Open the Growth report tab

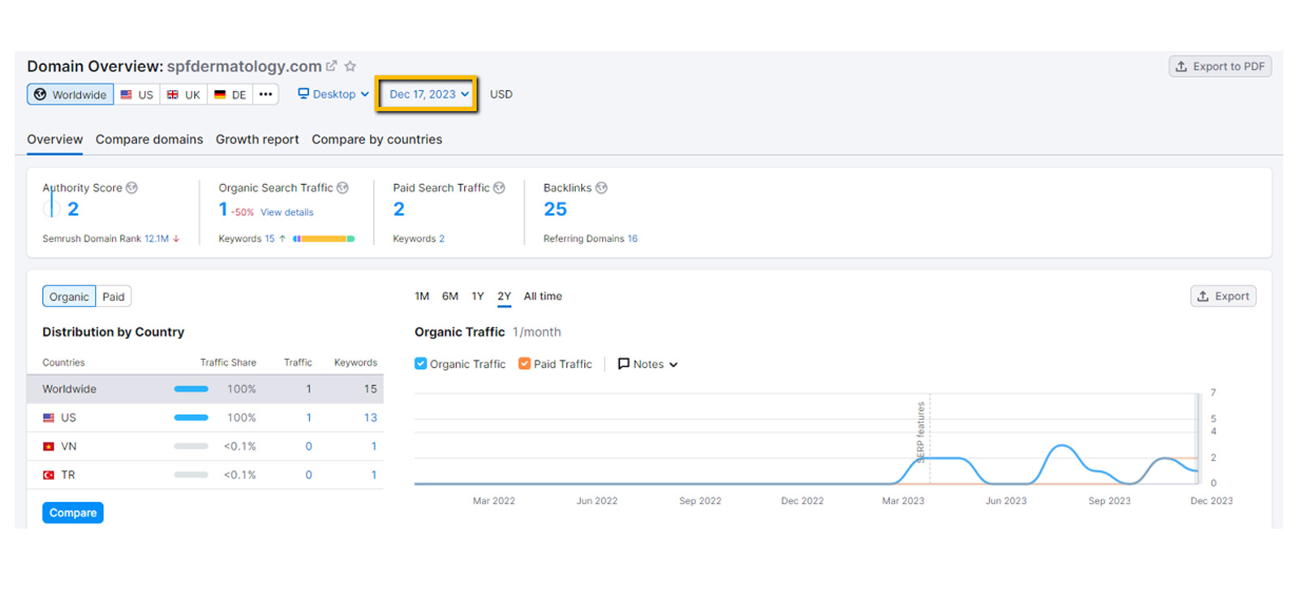[x=257, y=139]
